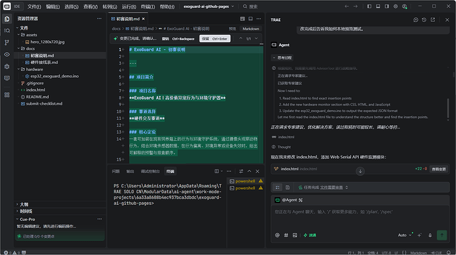Open chat history in the TRAE panel
The width and height of the screenshot is (456, 255).
click(424, 20)
